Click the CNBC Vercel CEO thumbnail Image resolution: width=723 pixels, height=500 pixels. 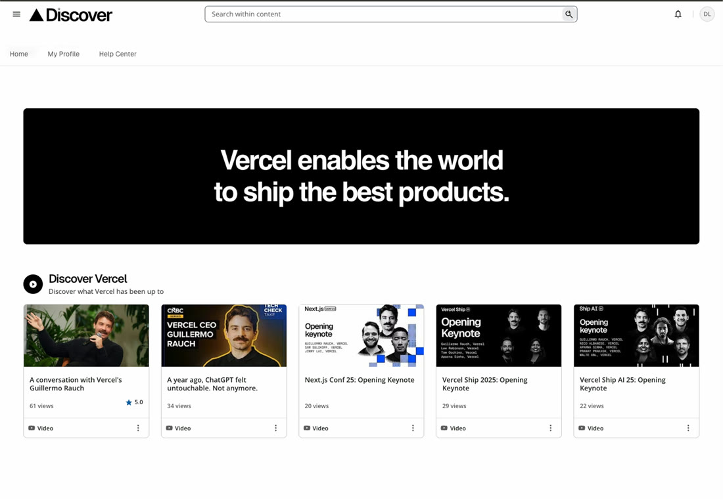tap(224, 336)
